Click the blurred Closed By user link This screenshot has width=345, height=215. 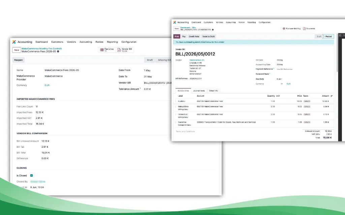[x=38, y=182]
